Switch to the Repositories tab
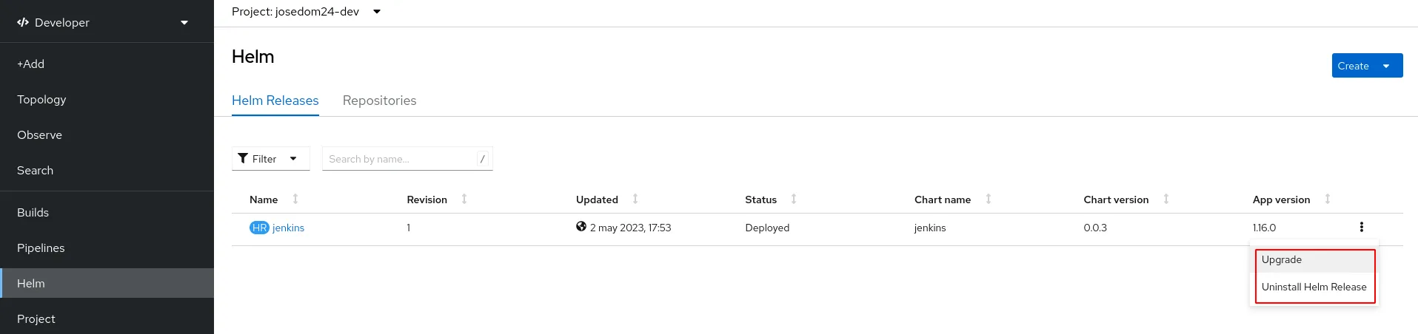1418x334 pixels. click(x=379, y=100)
